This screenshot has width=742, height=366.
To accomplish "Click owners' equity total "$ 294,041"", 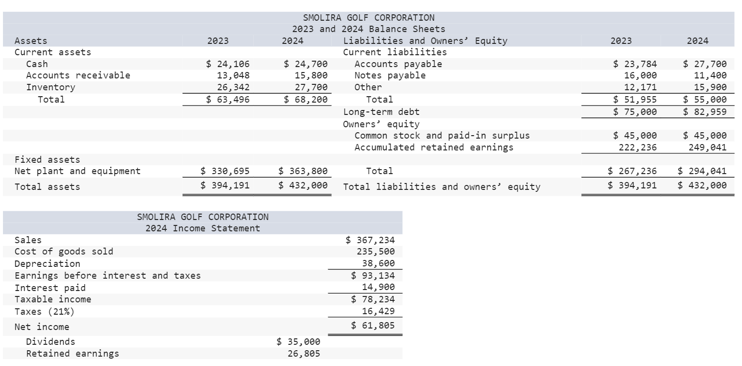I will (702, 171).
